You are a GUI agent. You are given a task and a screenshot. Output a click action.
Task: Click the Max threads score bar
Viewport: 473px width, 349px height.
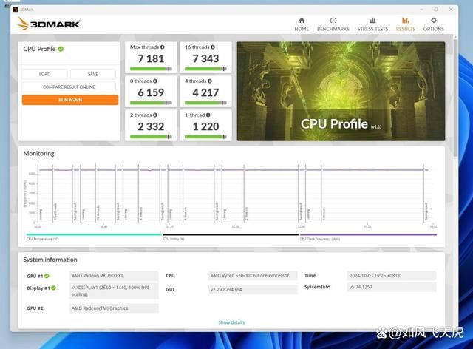[x=151, y=69]
